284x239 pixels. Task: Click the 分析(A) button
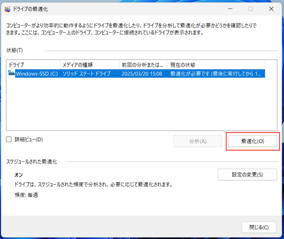[x=198, y=141]
